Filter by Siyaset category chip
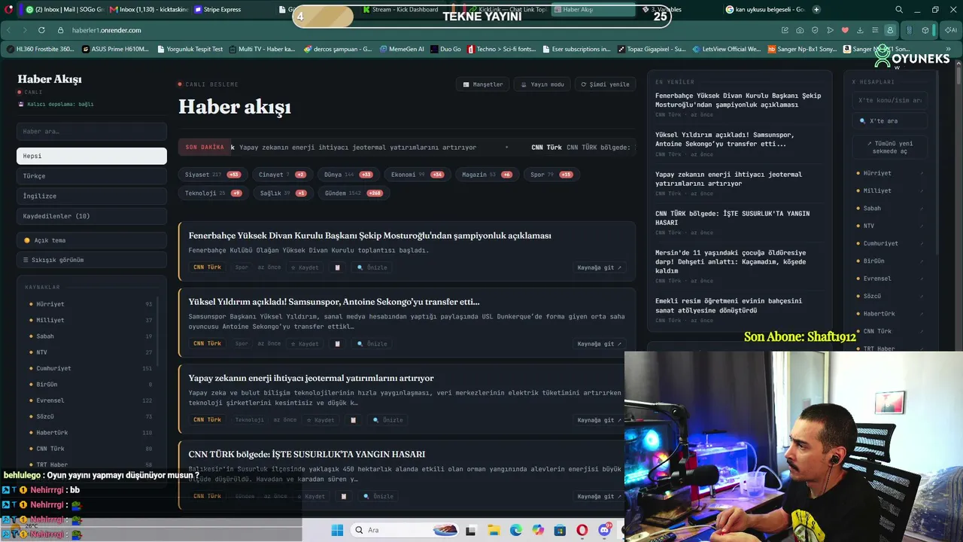Image resolution: width=963 pixels, height=542 pixels. 213,175
